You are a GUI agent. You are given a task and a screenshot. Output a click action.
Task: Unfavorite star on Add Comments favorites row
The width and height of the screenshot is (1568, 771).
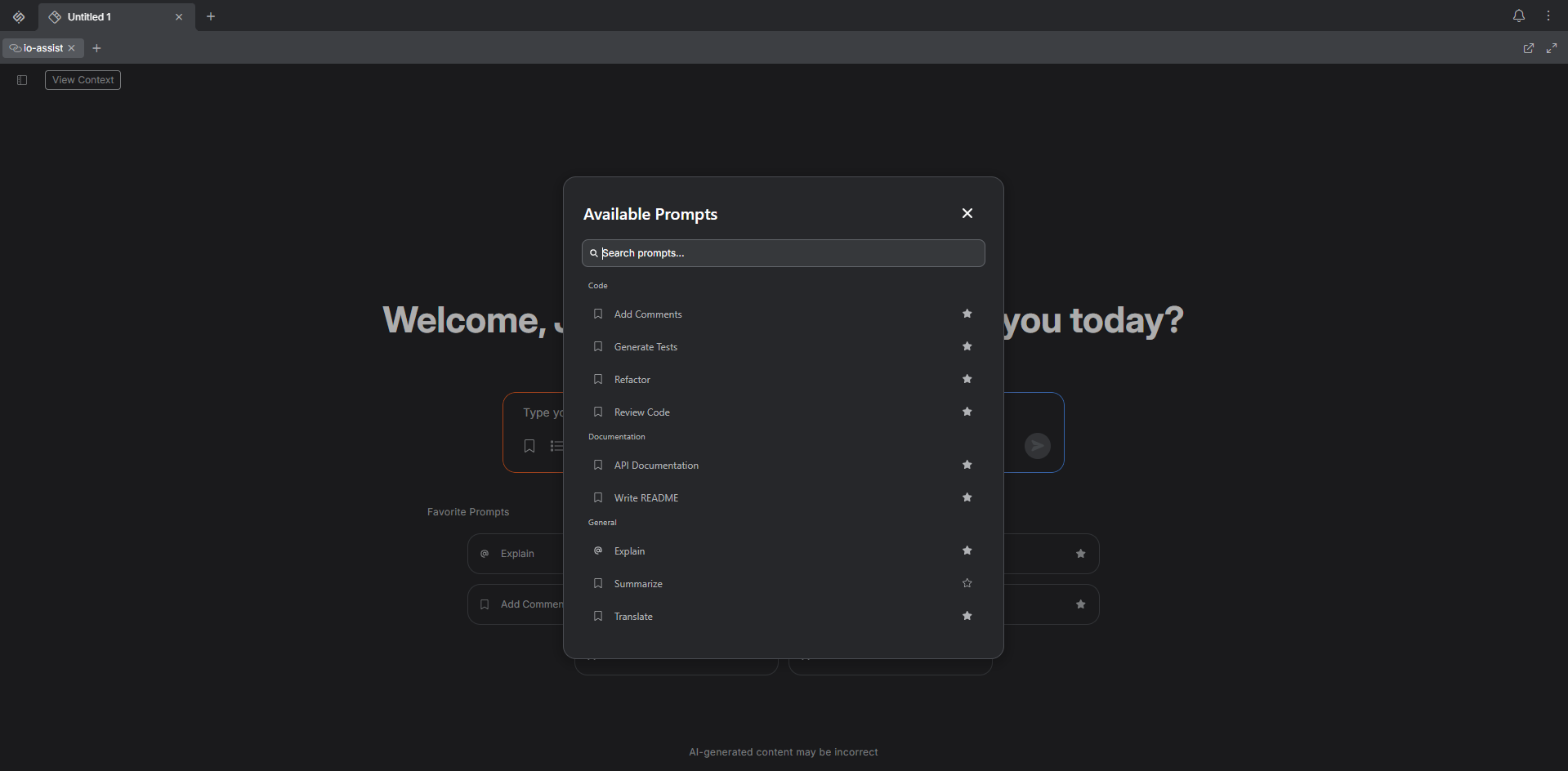(x=1080, y=604)
